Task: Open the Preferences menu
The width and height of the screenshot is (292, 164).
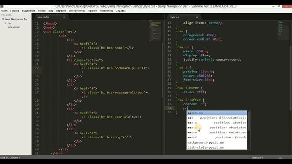Action: coord(106,11)
